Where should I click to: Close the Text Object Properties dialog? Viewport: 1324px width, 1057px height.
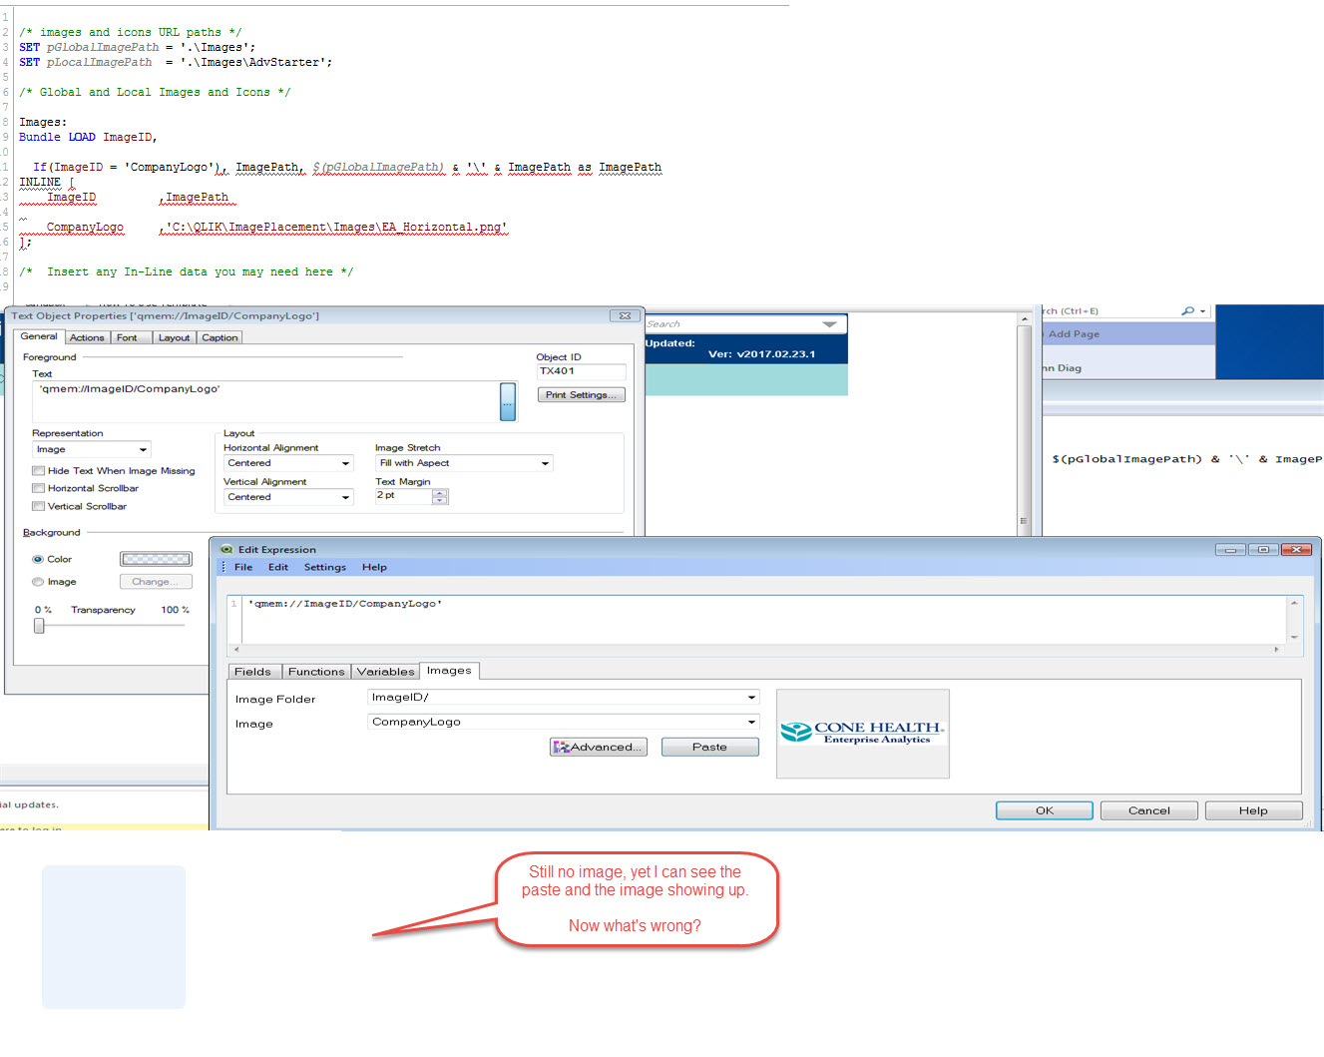pyautogui.click(x=625, y=315)
